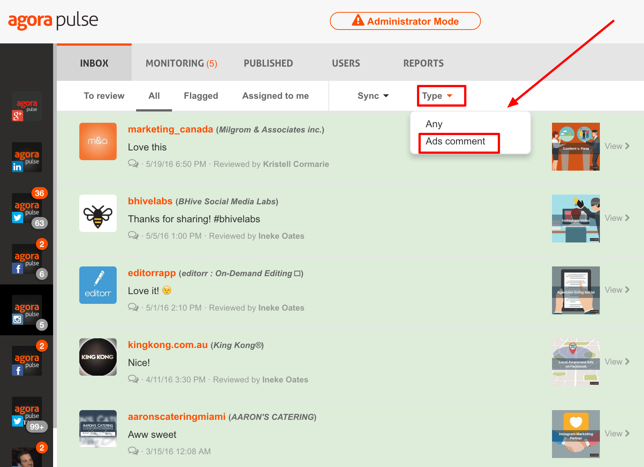Viewport: 644px width, 467px height.
Task: Select Any in the Type menu
Action: [x=434, y=124]
